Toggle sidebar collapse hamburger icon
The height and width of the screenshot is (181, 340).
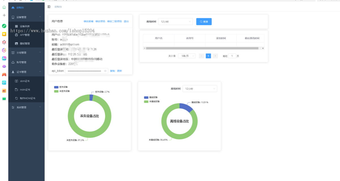point(49,6)
